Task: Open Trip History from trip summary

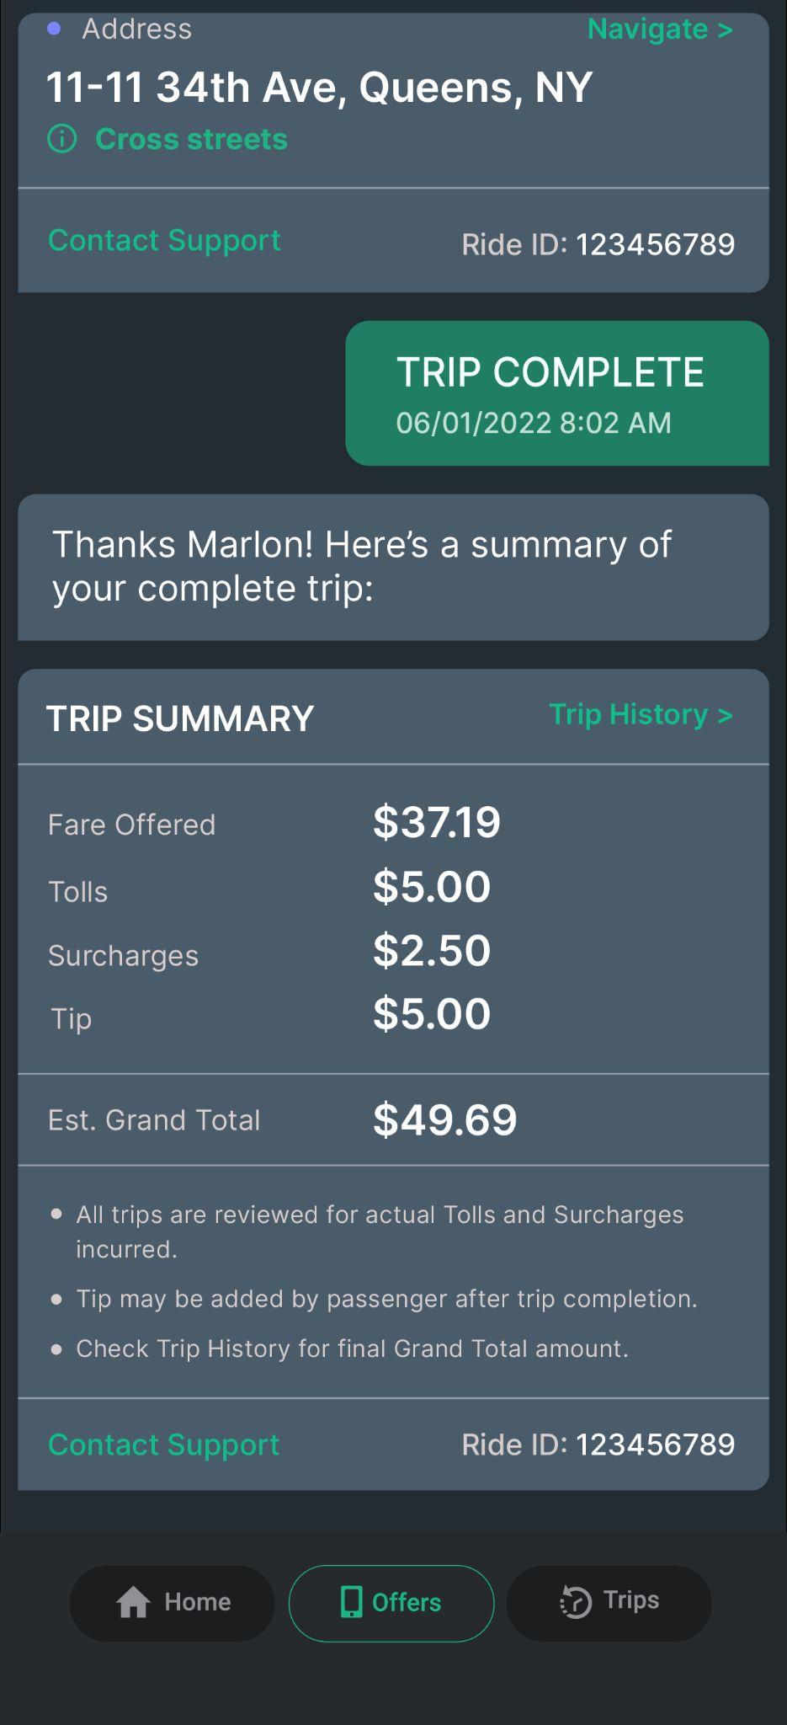Action: pos(641,714)
